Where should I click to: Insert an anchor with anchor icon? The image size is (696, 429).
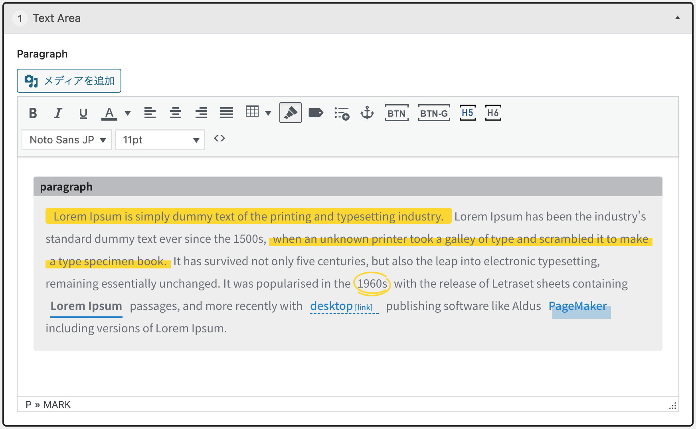[x=367, y=113]
